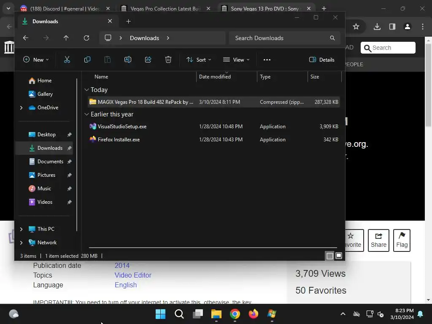Open the Video Editor topic link
The width and height of the screenshot is (432, 324).
[133, 275]
